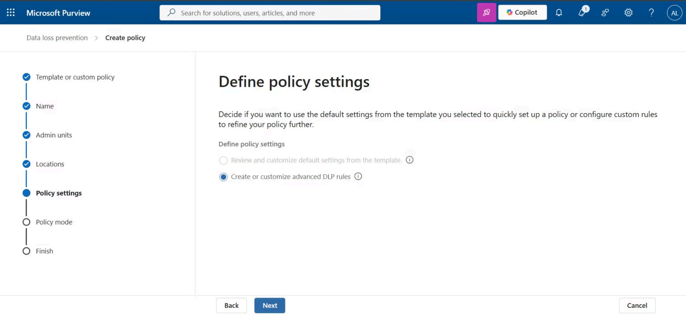
Task: Click the pink diagnostics icon beside Copilot
Action: (486, 13)
